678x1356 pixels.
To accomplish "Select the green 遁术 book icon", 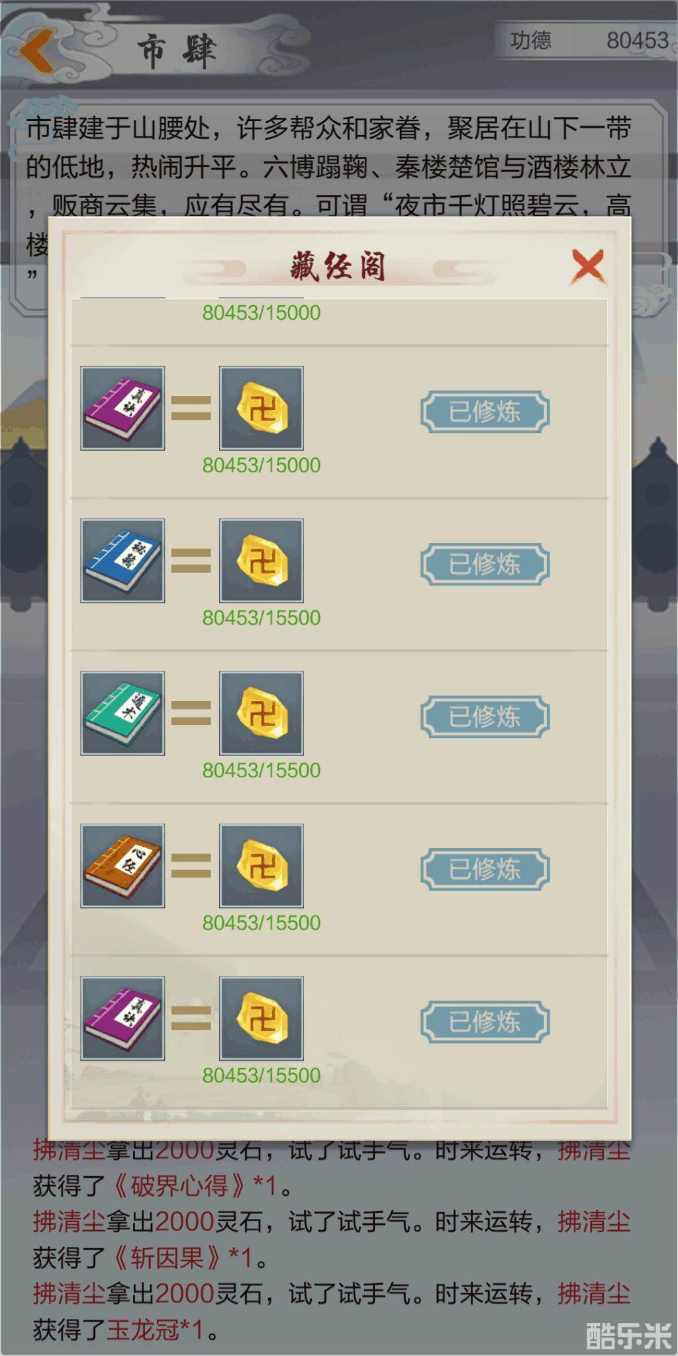I will [122, 713].
